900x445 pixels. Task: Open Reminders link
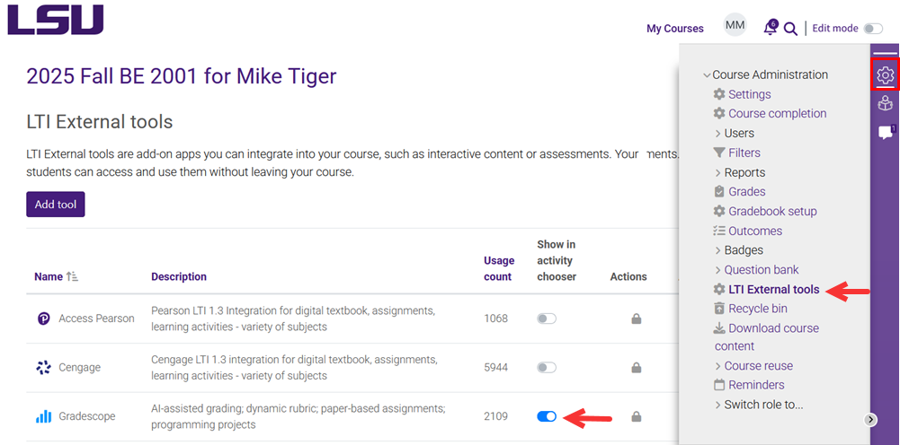(x=756, y=385)
